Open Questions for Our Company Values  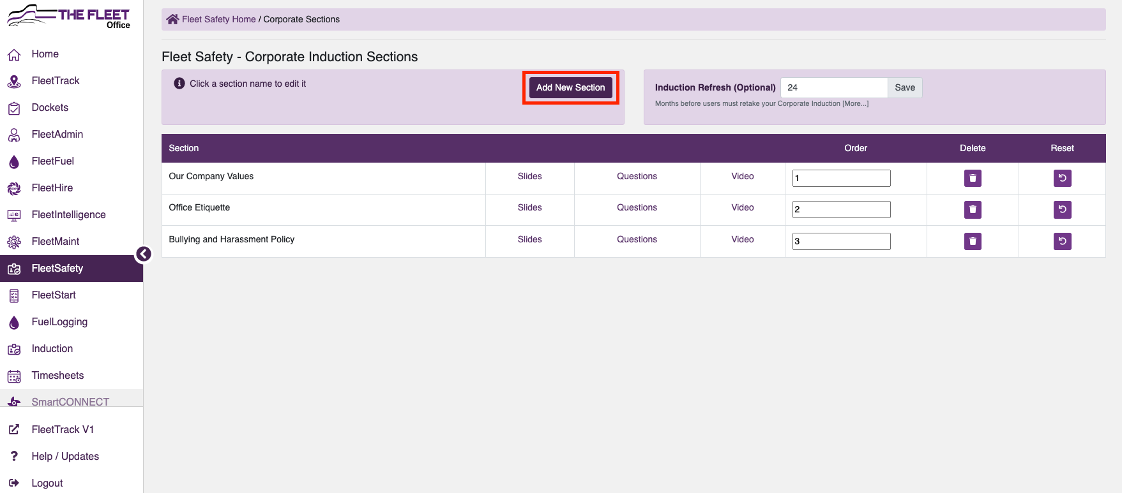point(637,176)
